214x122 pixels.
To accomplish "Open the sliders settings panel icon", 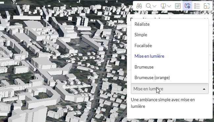I will coord(178,6).
